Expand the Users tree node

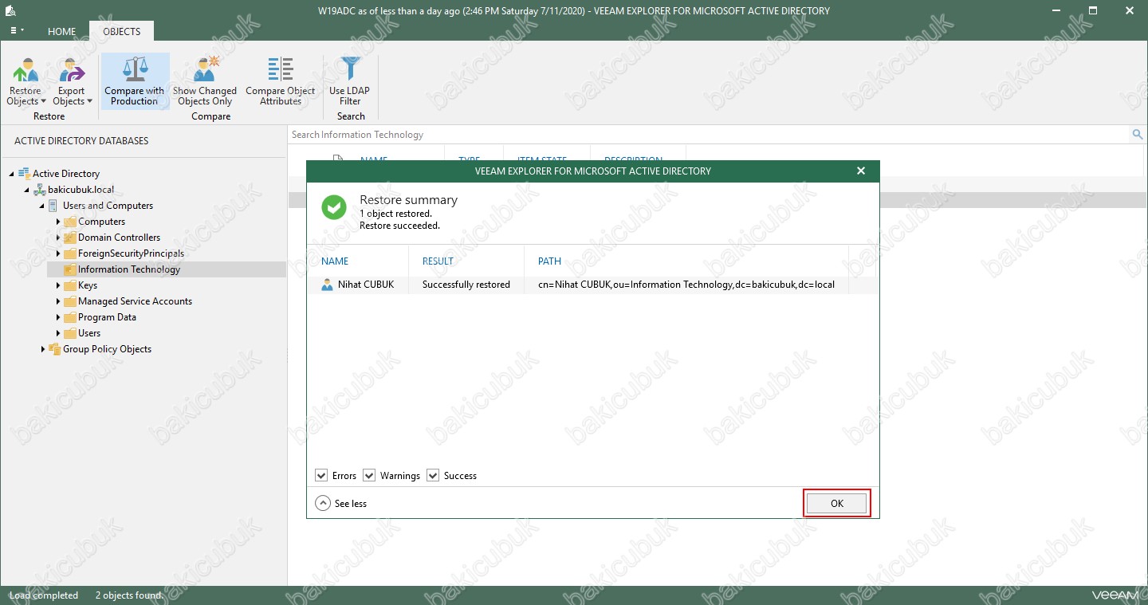click(x=58, y=333)
